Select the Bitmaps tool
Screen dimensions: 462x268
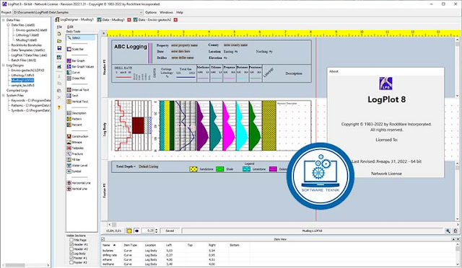click(x=74, y=143)
